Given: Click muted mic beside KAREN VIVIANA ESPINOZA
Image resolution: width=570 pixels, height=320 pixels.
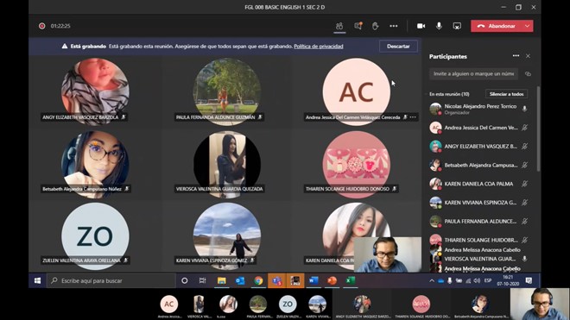Looking at the screenshot, I should click(524, 203).
